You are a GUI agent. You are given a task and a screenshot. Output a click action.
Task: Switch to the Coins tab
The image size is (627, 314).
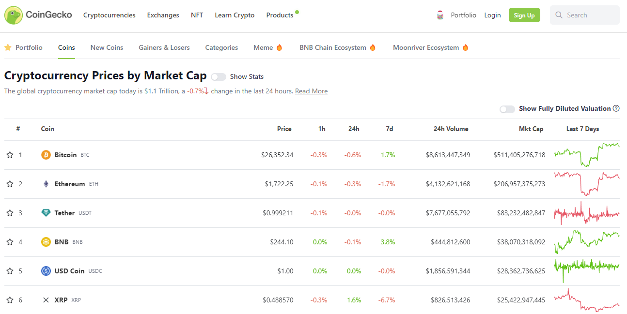point(66,47)
